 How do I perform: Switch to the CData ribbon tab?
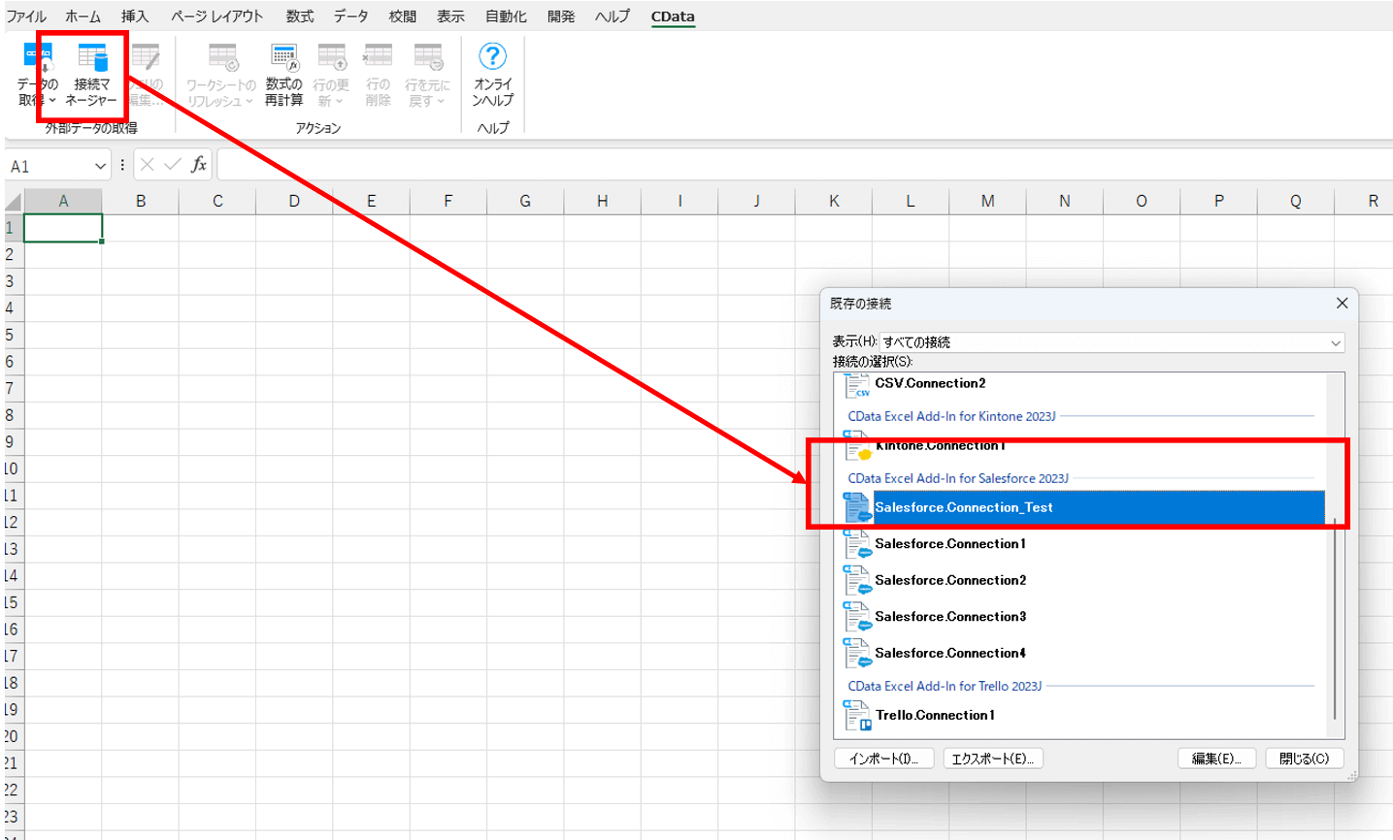pos(673,16)
